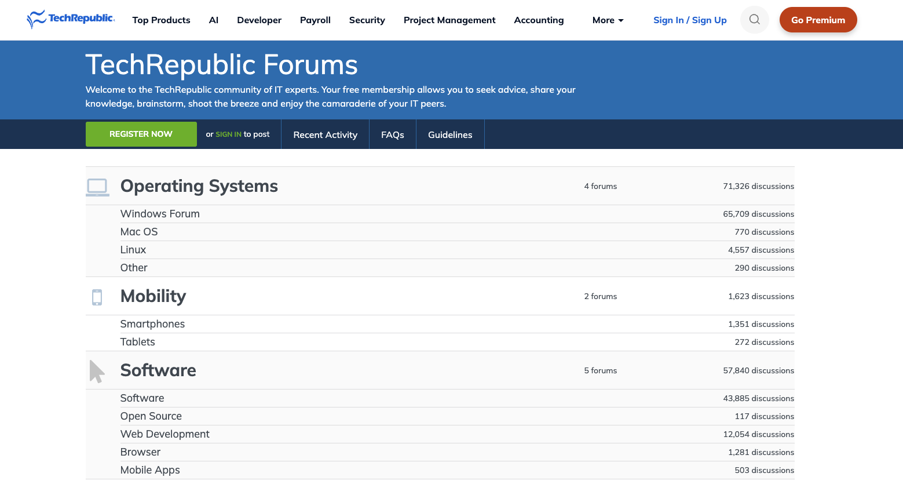Open the Mobility category heading
903x484 pixels.
click(153, 296)
